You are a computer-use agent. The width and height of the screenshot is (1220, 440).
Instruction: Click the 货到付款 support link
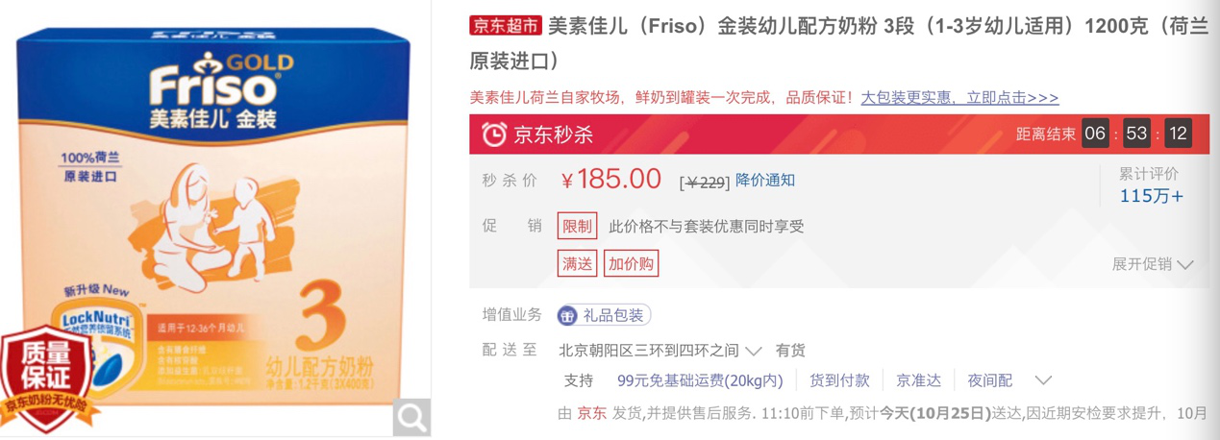coord(839,381)
